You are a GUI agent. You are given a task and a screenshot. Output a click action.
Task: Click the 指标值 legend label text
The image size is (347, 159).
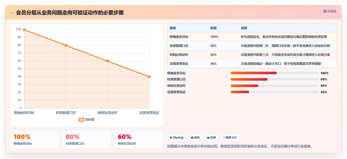(x=90, y=120)
